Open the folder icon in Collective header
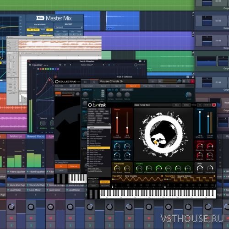Screen dimensions: 229x229 (85, 82)
